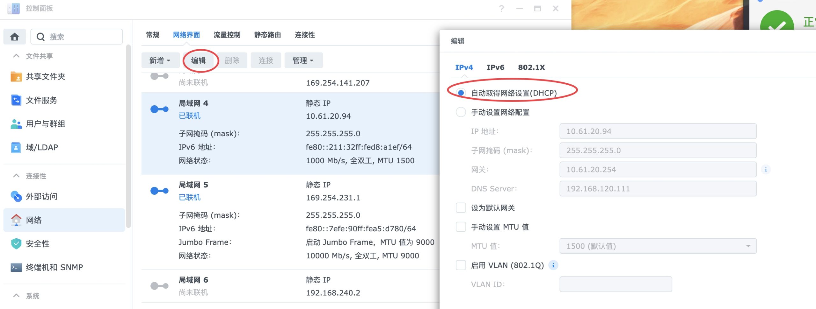Enable manual MTU value (手动设置 MTU 值) checkbox
Viewport: 816px width, 309px height.
coord(461,227)
